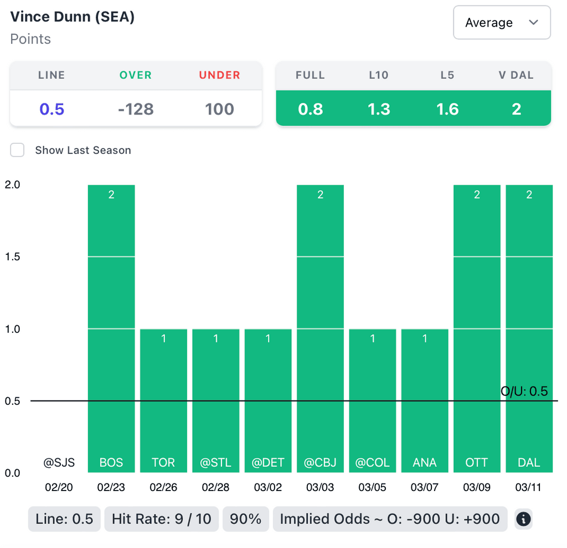Click the OTT game bar on 03/09
567x548 pixels.
[x=477, y=328]
